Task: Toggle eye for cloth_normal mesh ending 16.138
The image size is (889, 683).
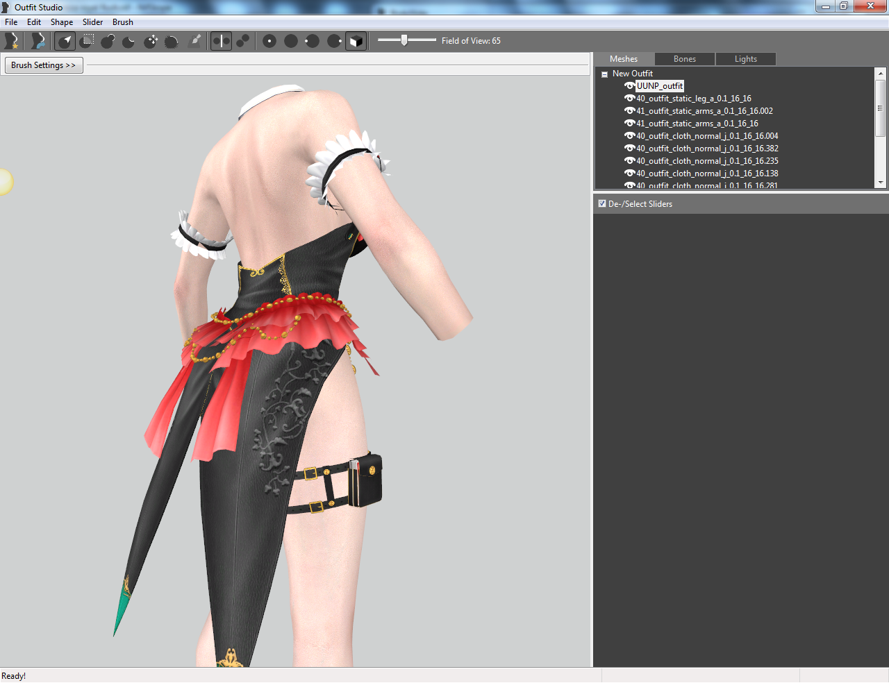Action: point(629,174)
